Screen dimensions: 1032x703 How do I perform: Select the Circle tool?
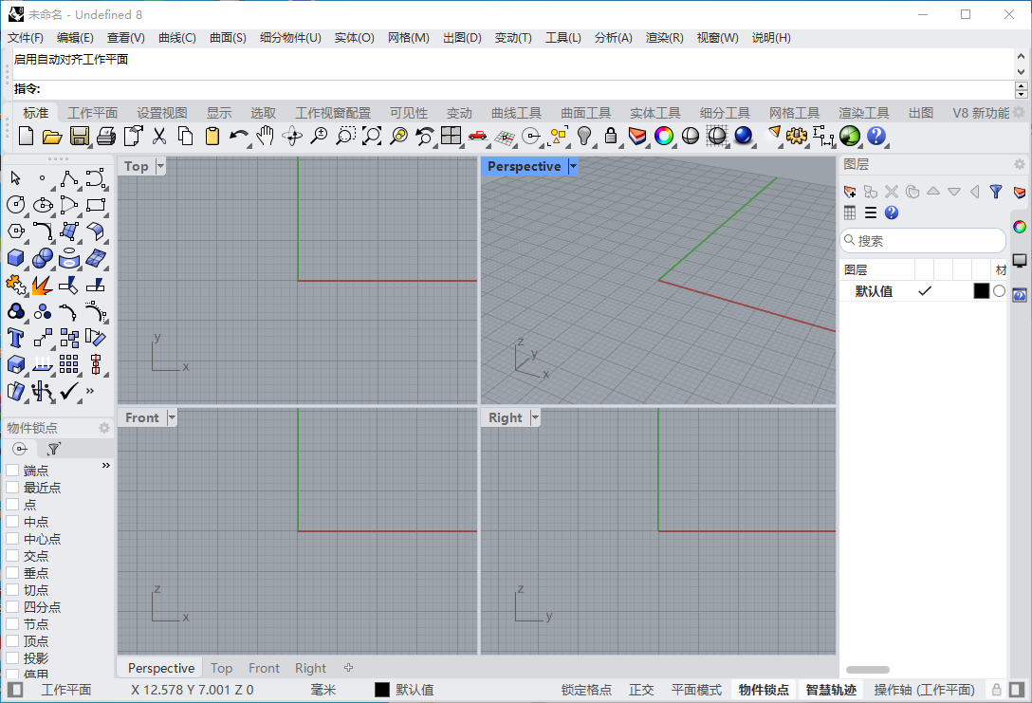16,205
